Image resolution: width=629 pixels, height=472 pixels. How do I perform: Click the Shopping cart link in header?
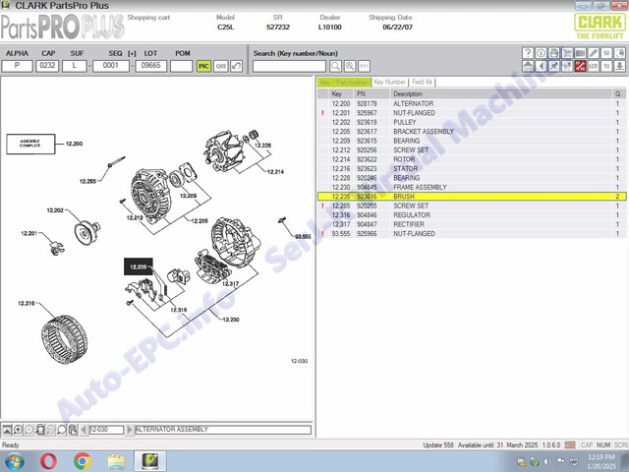tap(148, 18)
